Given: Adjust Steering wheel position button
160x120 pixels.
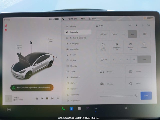Looking at the screenshot, I should click(x=110, y=84).
